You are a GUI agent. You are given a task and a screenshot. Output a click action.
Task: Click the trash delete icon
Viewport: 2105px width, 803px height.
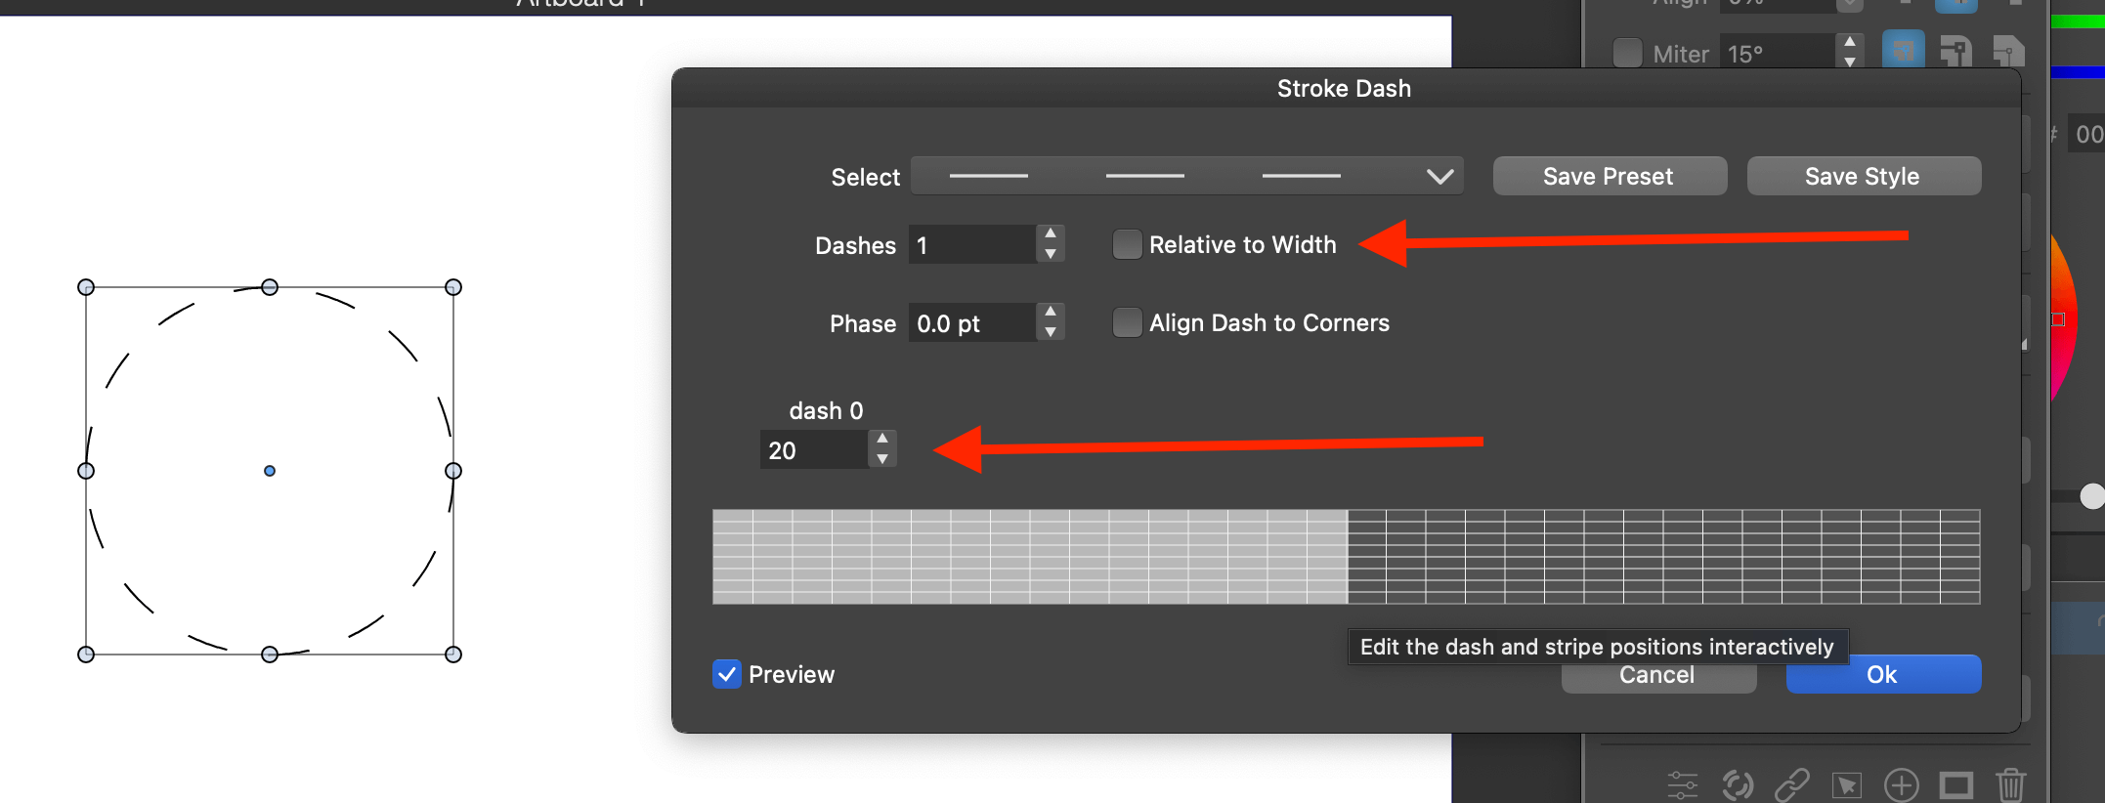point(2010,784)
